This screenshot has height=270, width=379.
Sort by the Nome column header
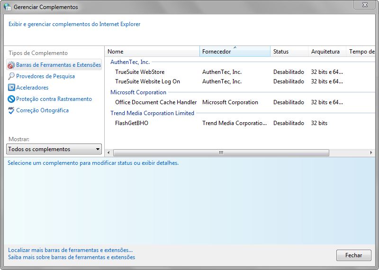152,52
